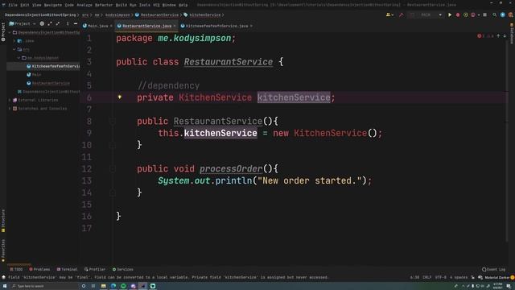Toggle the Favorites tool window side tab
This screenshot has width=515, height=290.
click(x=3, y=251)
